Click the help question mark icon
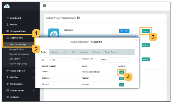 (78, 18)
